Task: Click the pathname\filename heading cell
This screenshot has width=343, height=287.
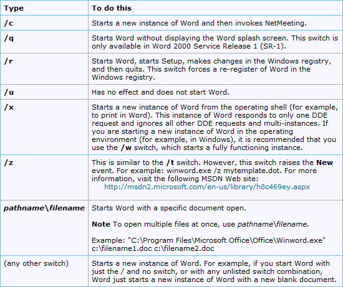Action: click(44, 208)
